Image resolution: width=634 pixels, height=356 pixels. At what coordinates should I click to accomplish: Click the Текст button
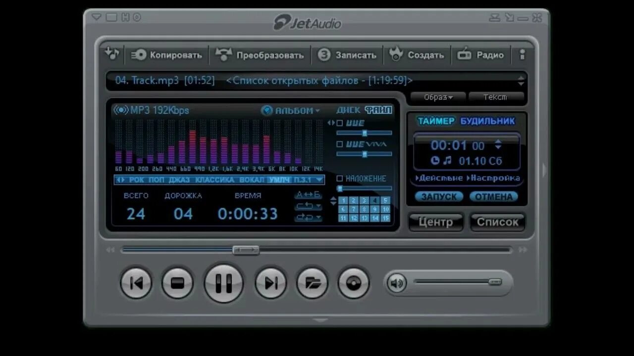click(x=495, y=97)
